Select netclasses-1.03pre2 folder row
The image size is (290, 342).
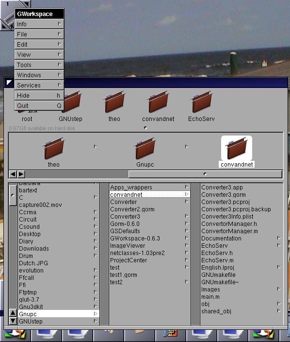coord(150,253)
